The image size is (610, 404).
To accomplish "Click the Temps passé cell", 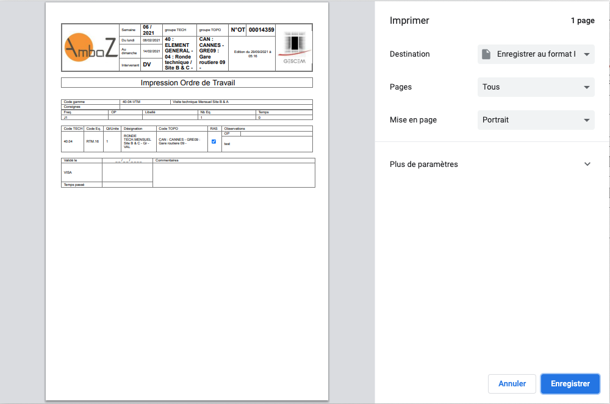I will pyautogui.click(x=82, y=185).
